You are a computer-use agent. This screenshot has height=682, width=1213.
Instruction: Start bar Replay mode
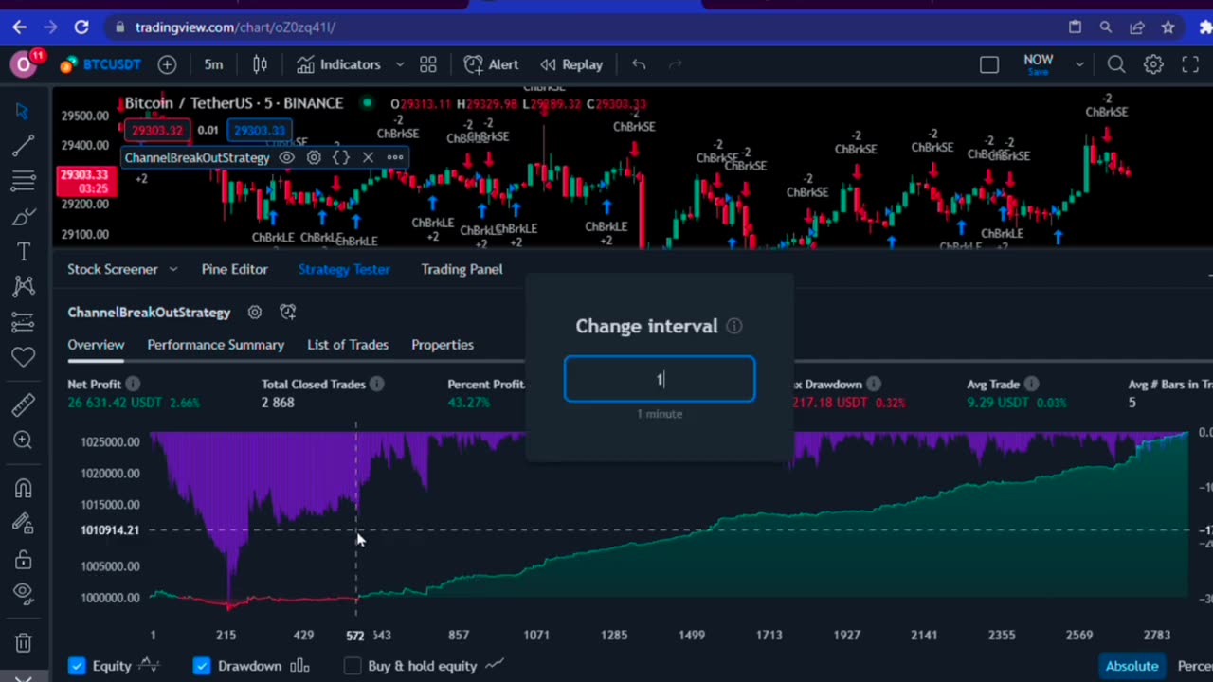click(x=571, y=64)
